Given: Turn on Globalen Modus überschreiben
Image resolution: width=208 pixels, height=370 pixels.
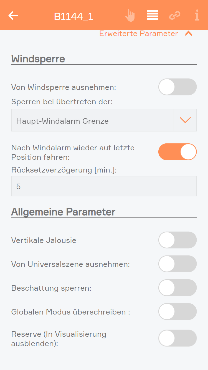Looking at the screenshot, I should (x=177, y=311).
